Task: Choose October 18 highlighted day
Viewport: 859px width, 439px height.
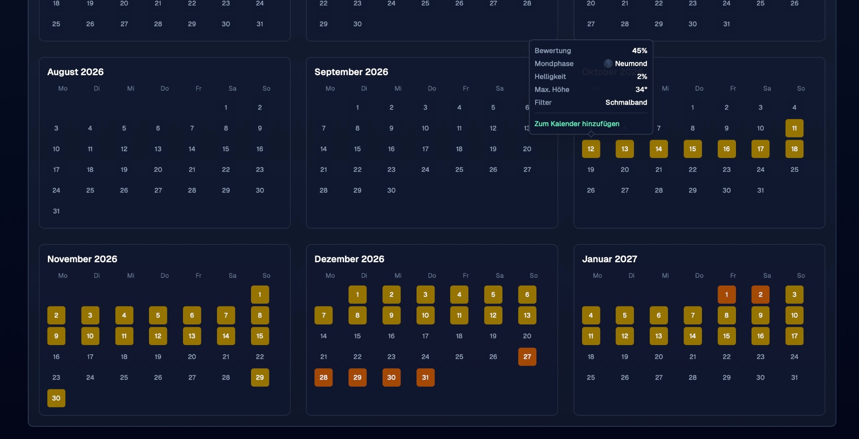Action: tap(794, 149)
